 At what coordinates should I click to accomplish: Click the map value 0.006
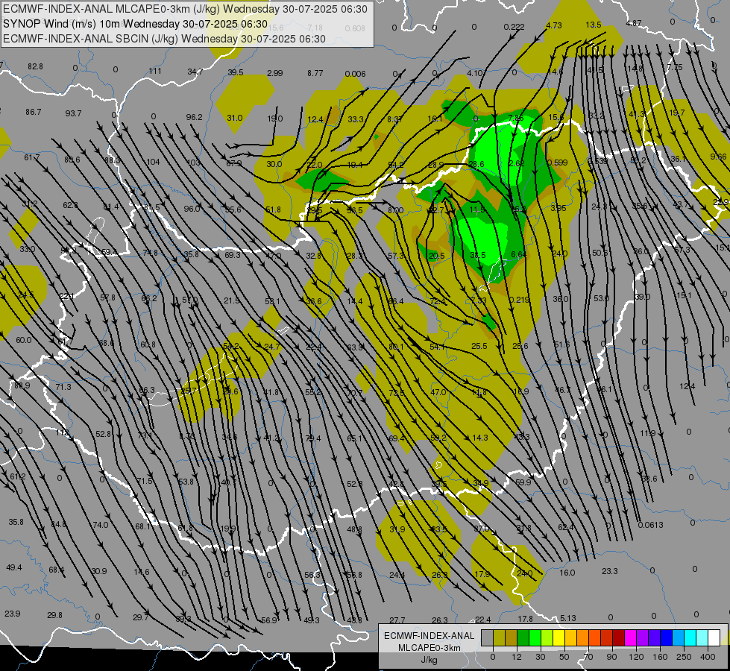click(x=355, y=74)
